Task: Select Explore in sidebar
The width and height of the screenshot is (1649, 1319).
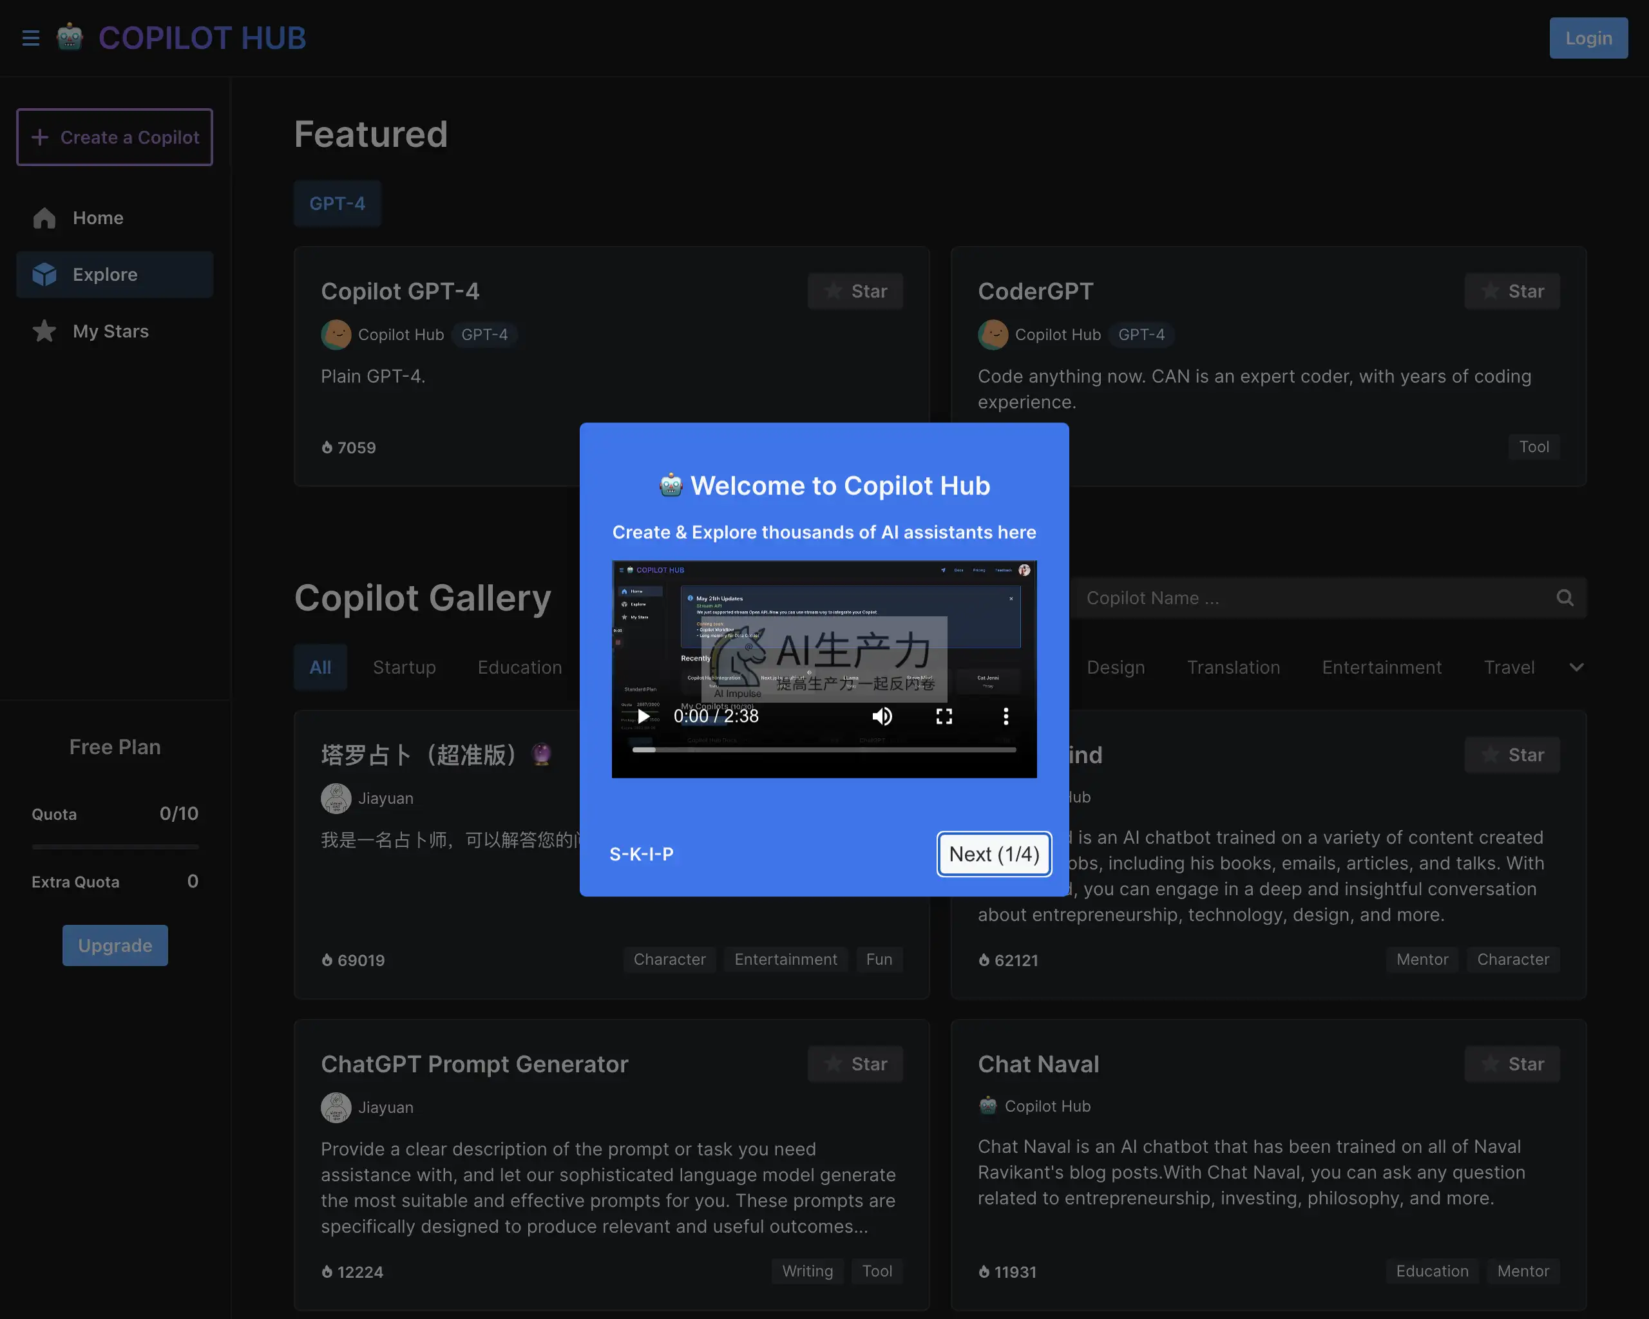Action: pos(115,274)
